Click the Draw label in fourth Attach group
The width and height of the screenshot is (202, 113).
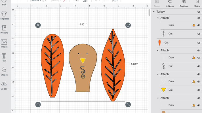click(171, 105)
